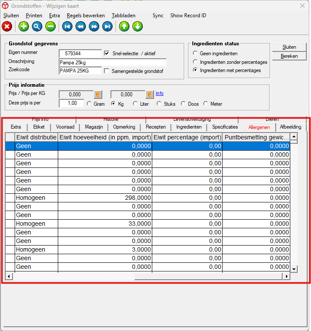The image size is (311, 331).
Task: Enable Samengestelde grondstof checkbox
Action: coord(107,71)
